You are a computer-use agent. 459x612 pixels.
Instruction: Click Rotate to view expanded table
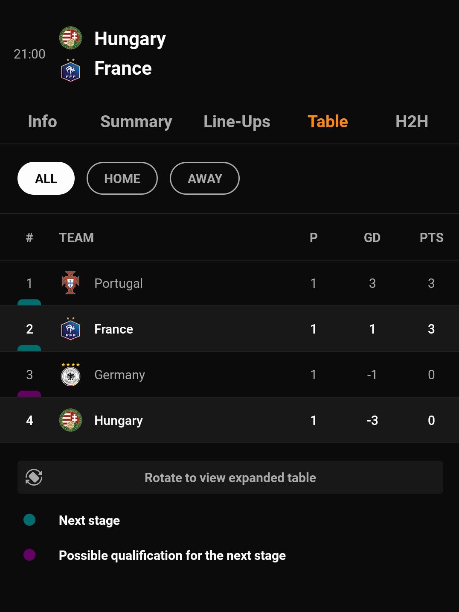click(x=230, y=477)
